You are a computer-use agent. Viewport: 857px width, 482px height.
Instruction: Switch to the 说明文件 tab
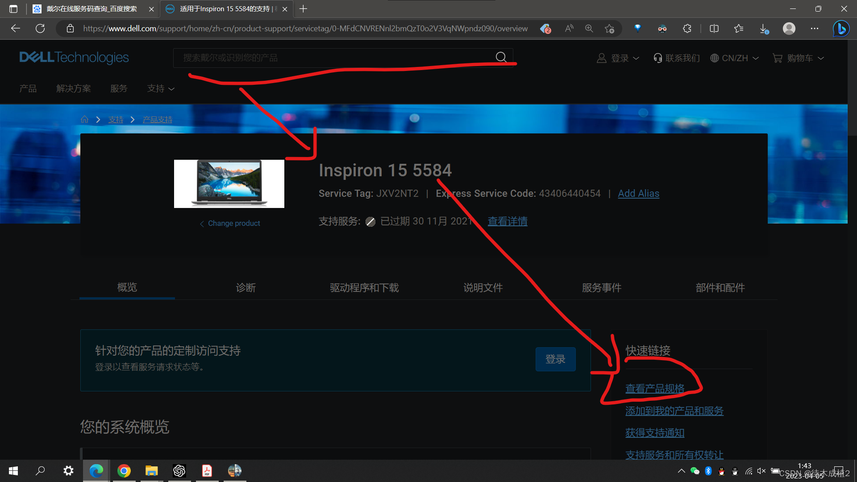(483, 287)
